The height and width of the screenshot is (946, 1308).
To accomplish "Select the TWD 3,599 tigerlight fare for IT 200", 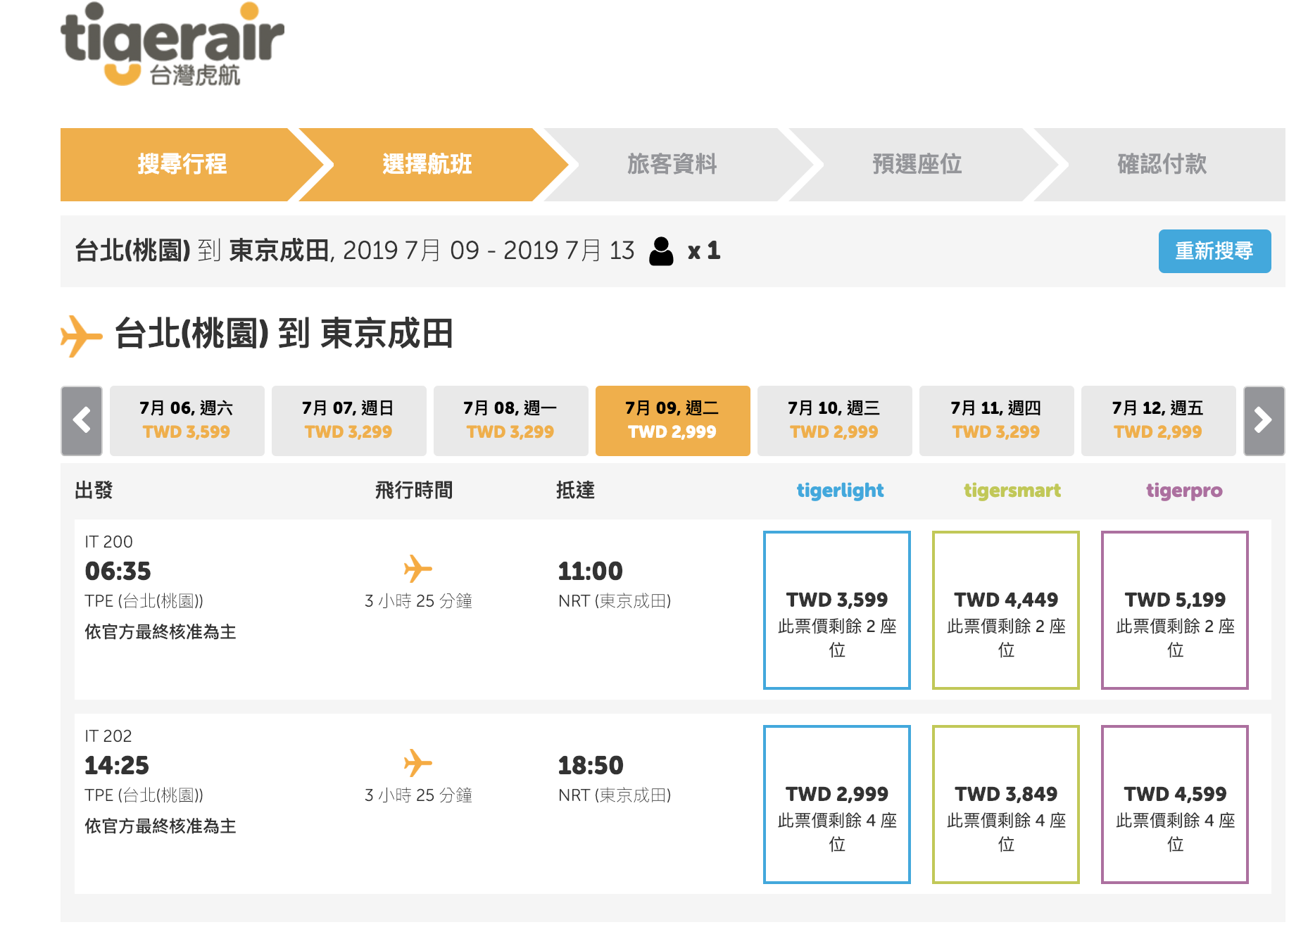I will (836, 610).
